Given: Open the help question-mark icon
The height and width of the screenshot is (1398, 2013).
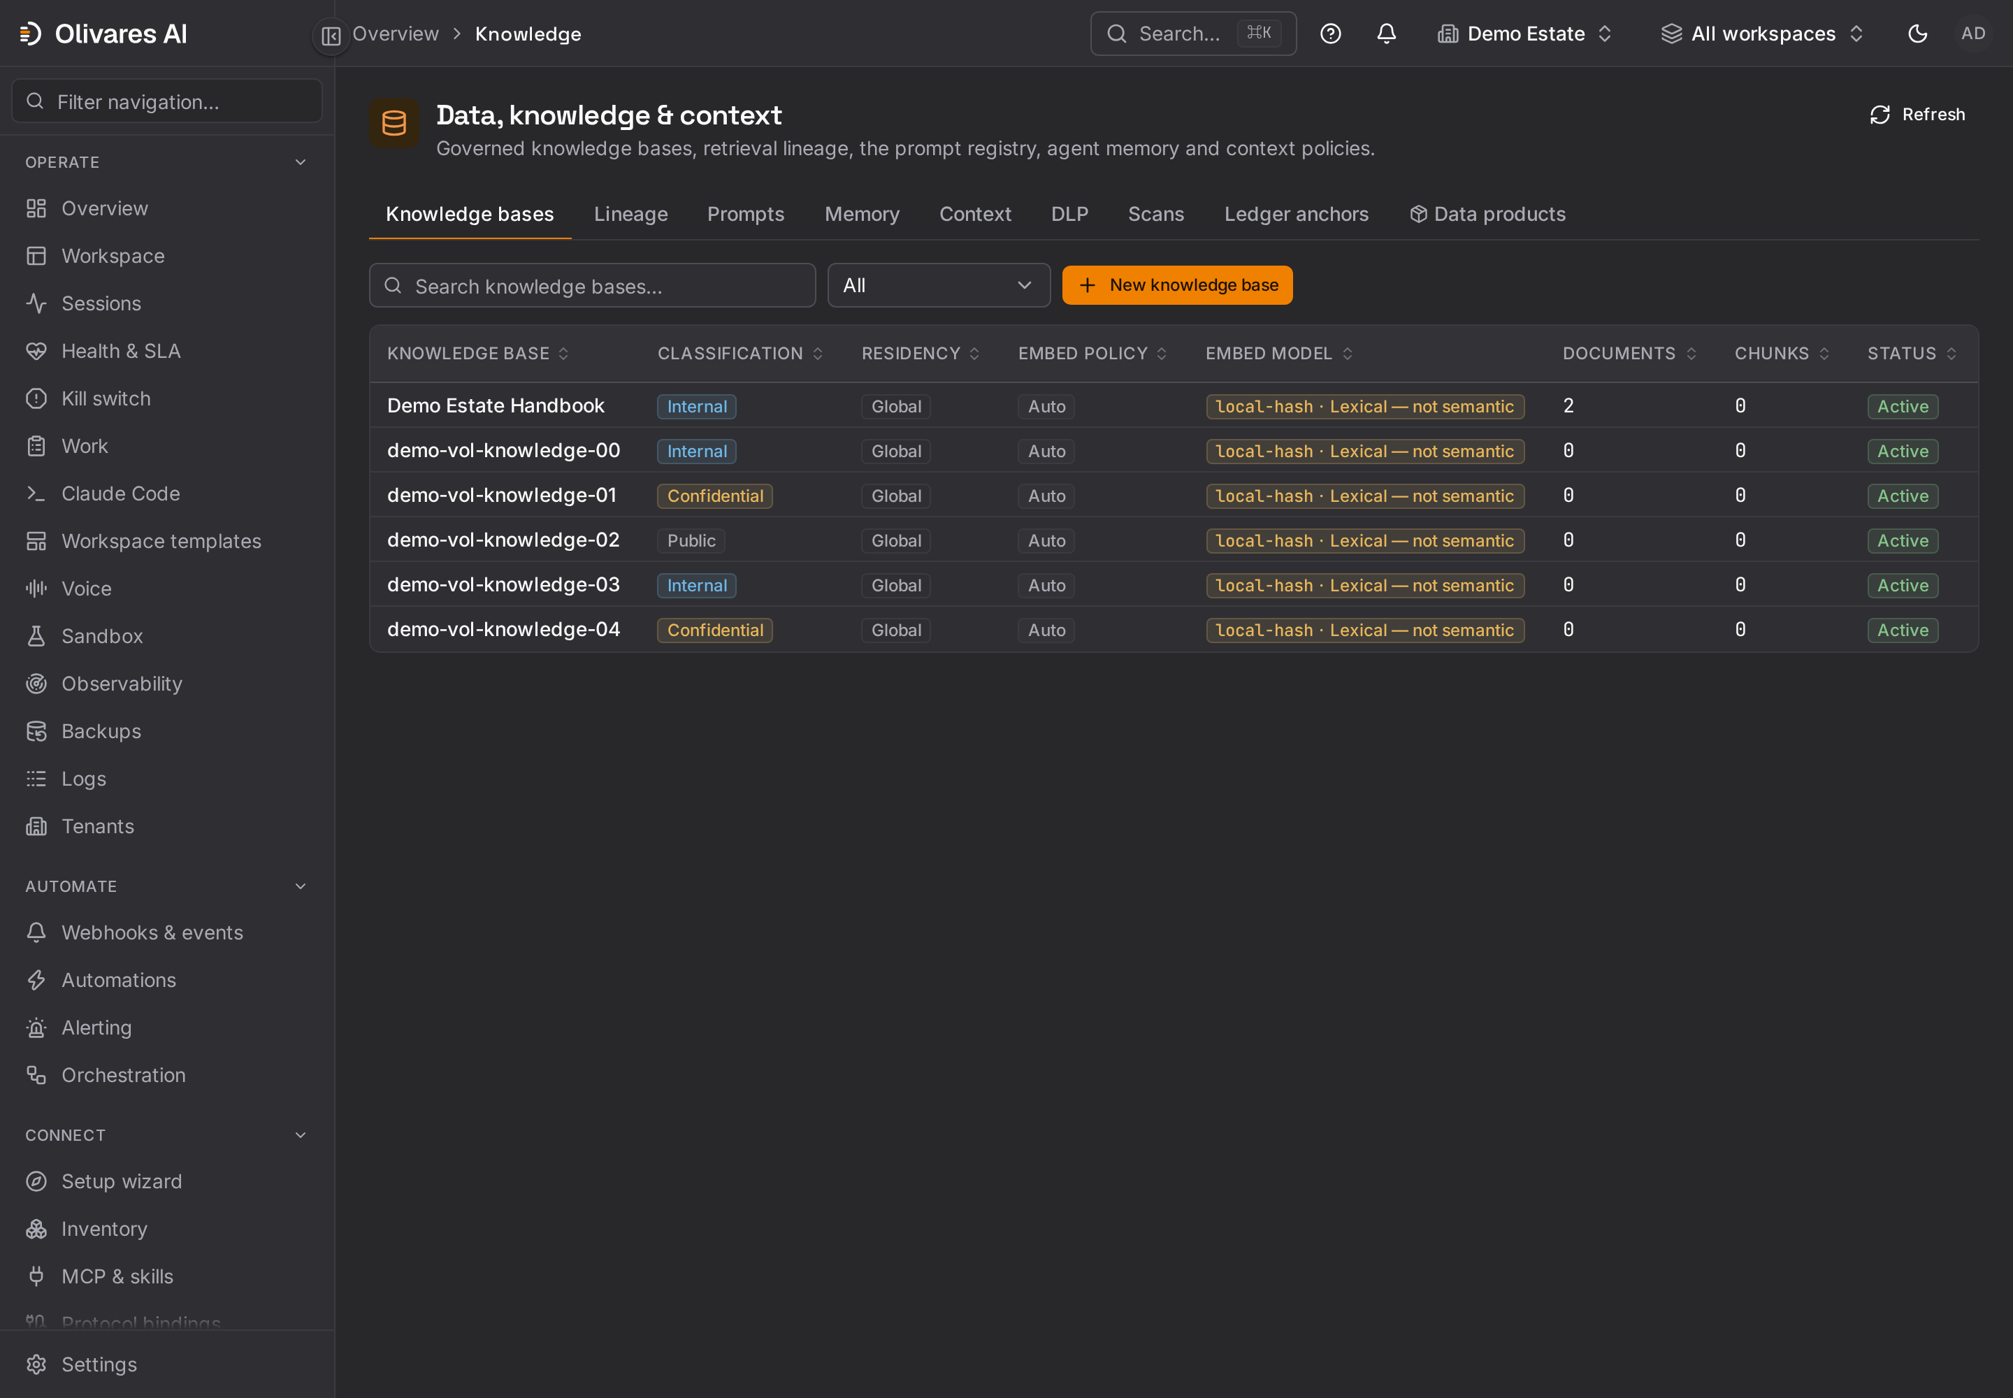Looking at the screenshot, I should coord(1329,34).
